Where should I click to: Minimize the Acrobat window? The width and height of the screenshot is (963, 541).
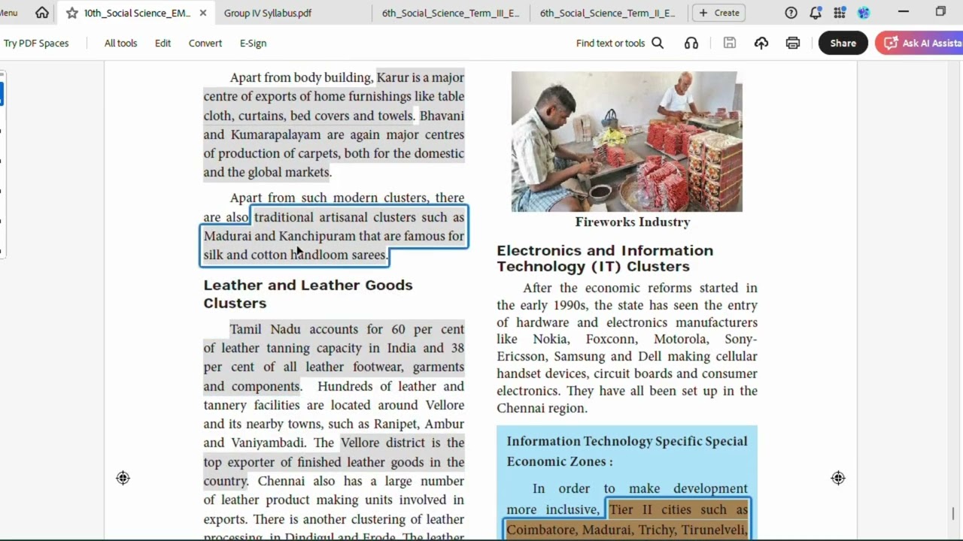(x=904, y=12)
